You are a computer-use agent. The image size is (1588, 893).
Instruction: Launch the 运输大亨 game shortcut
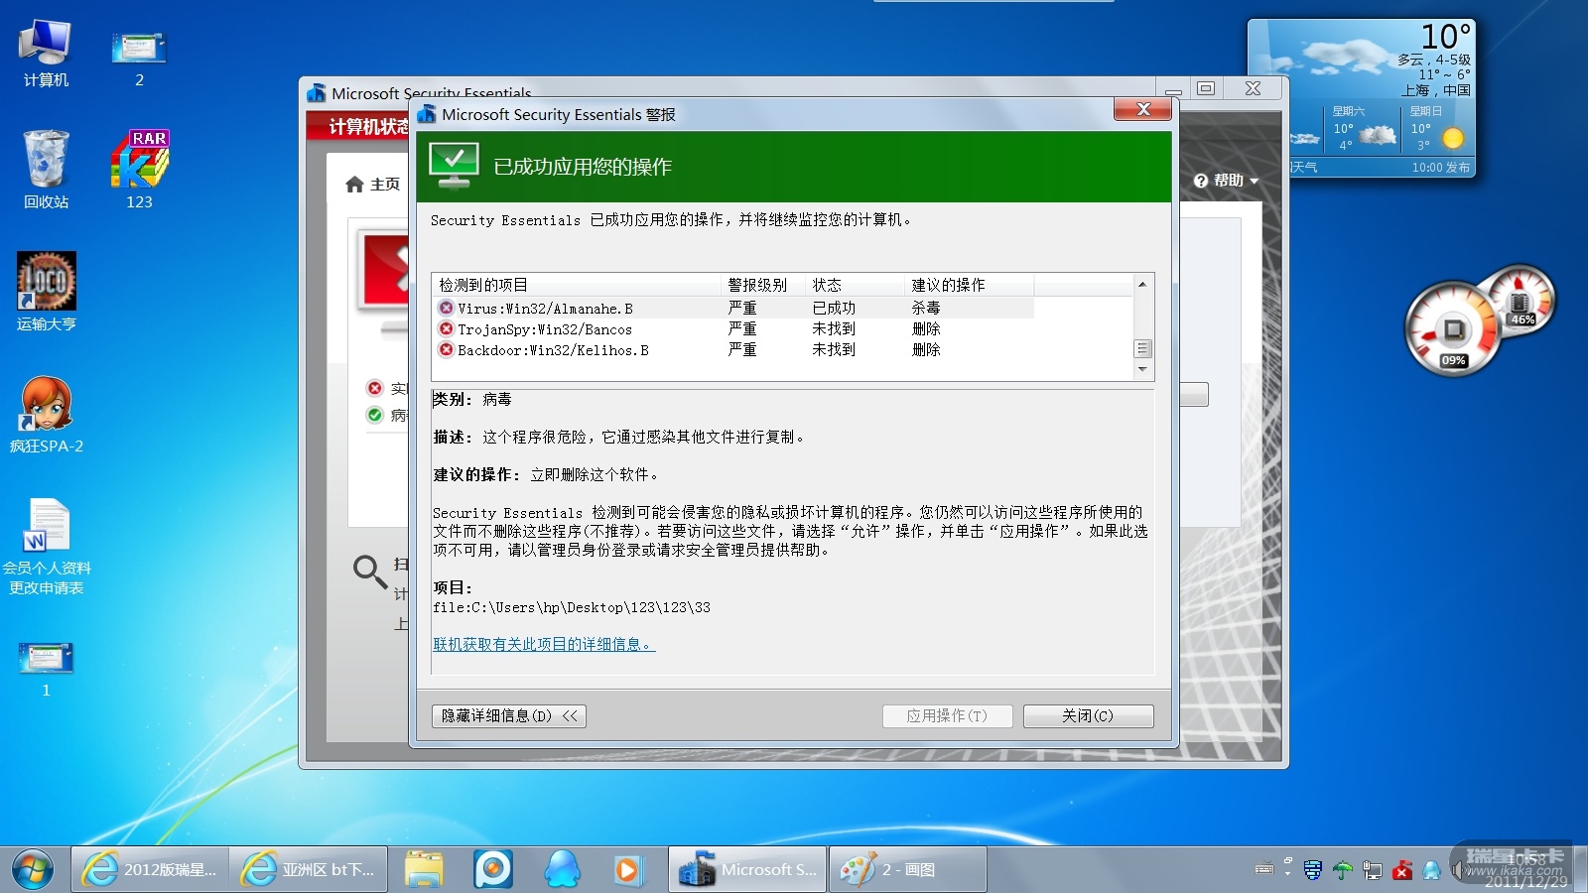[46, 292]
